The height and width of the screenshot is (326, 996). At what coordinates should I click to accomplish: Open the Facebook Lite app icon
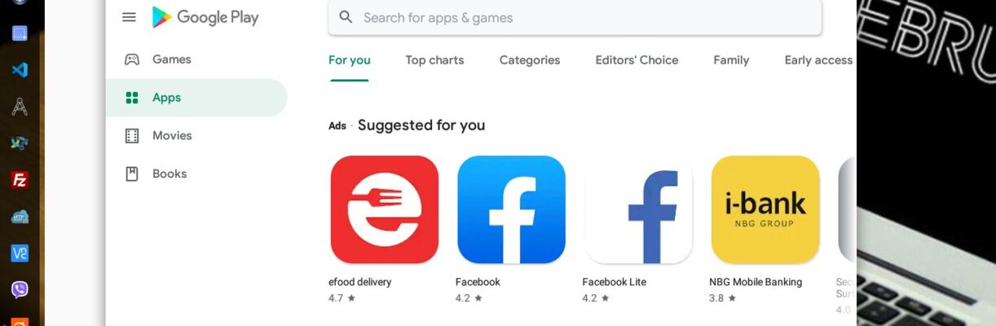click(x=638, y=209)
